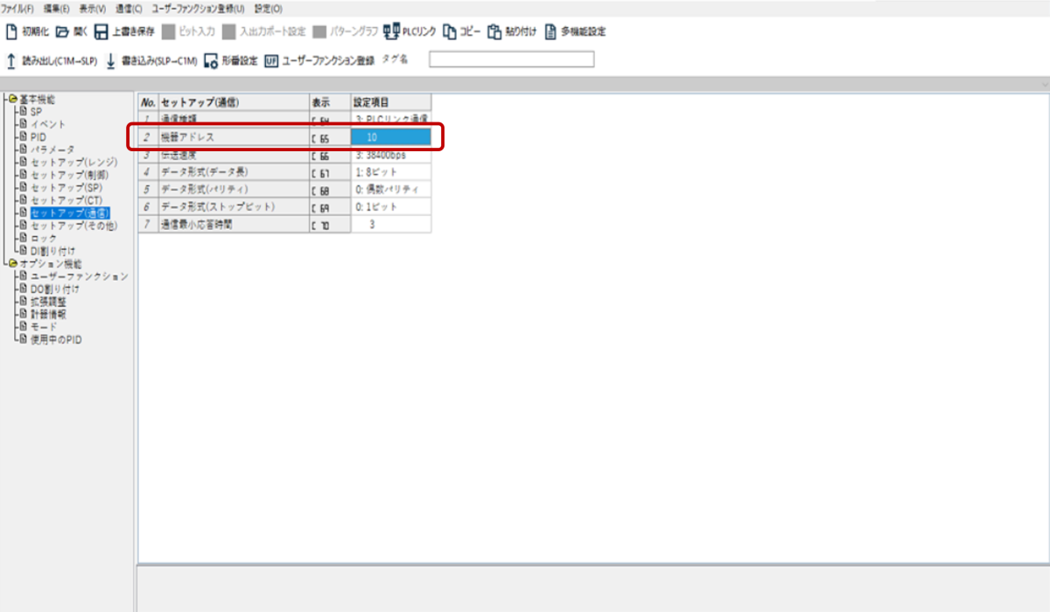Click the 貼り付け (paste) toolbar icon
The height and width of the screenshot is (612, 1050).
495,32
